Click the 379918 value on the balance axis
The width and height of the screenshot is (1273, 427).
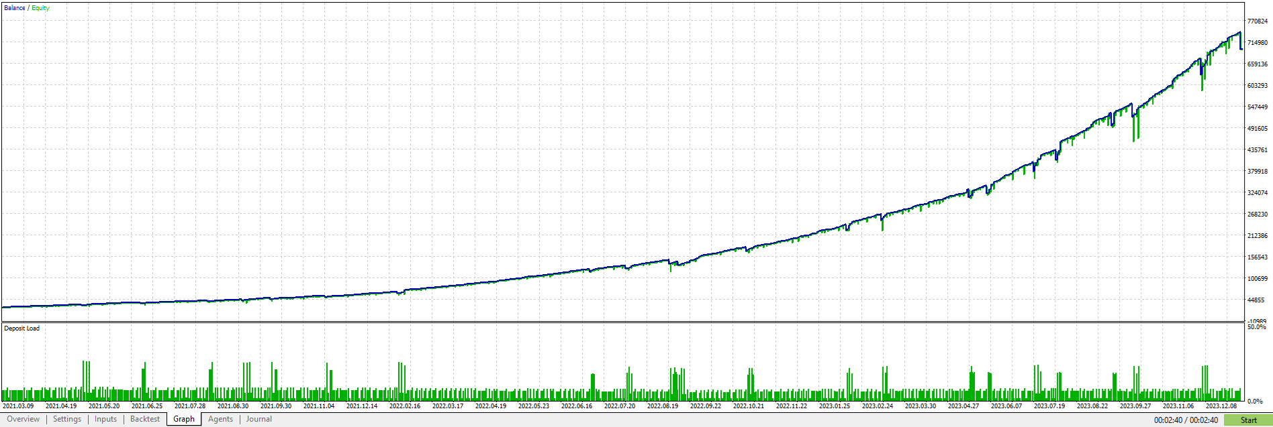coord(1258,172)
